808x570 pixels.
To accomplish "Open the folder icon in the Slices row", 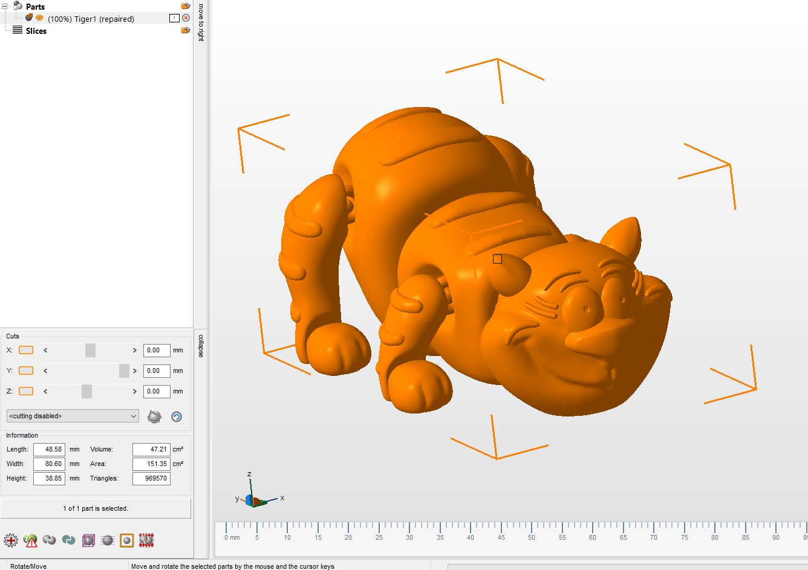I will click(186, 30).
